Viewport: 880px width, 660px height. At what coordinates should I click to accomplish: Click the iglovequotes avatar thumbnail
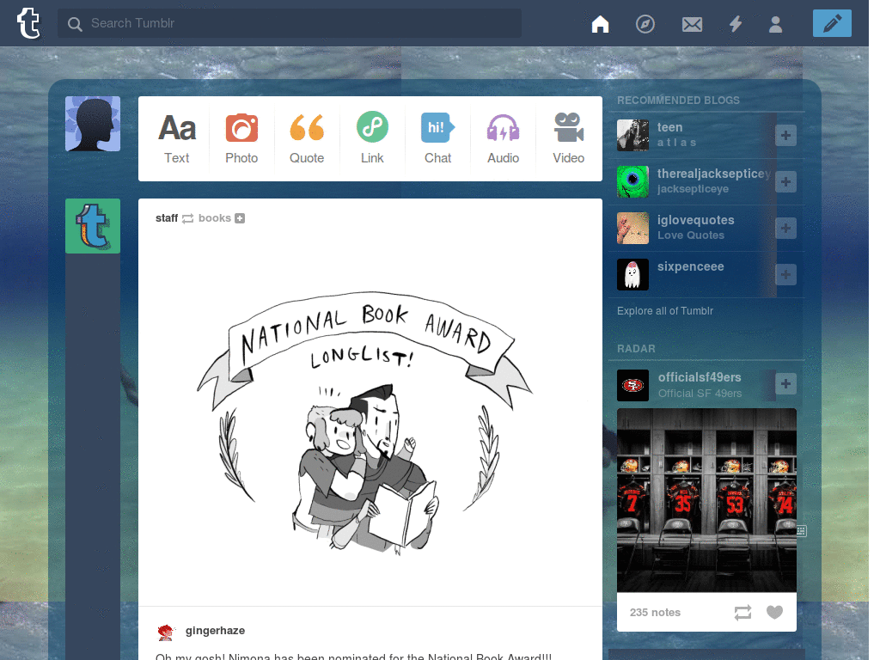tap(632, 229)
